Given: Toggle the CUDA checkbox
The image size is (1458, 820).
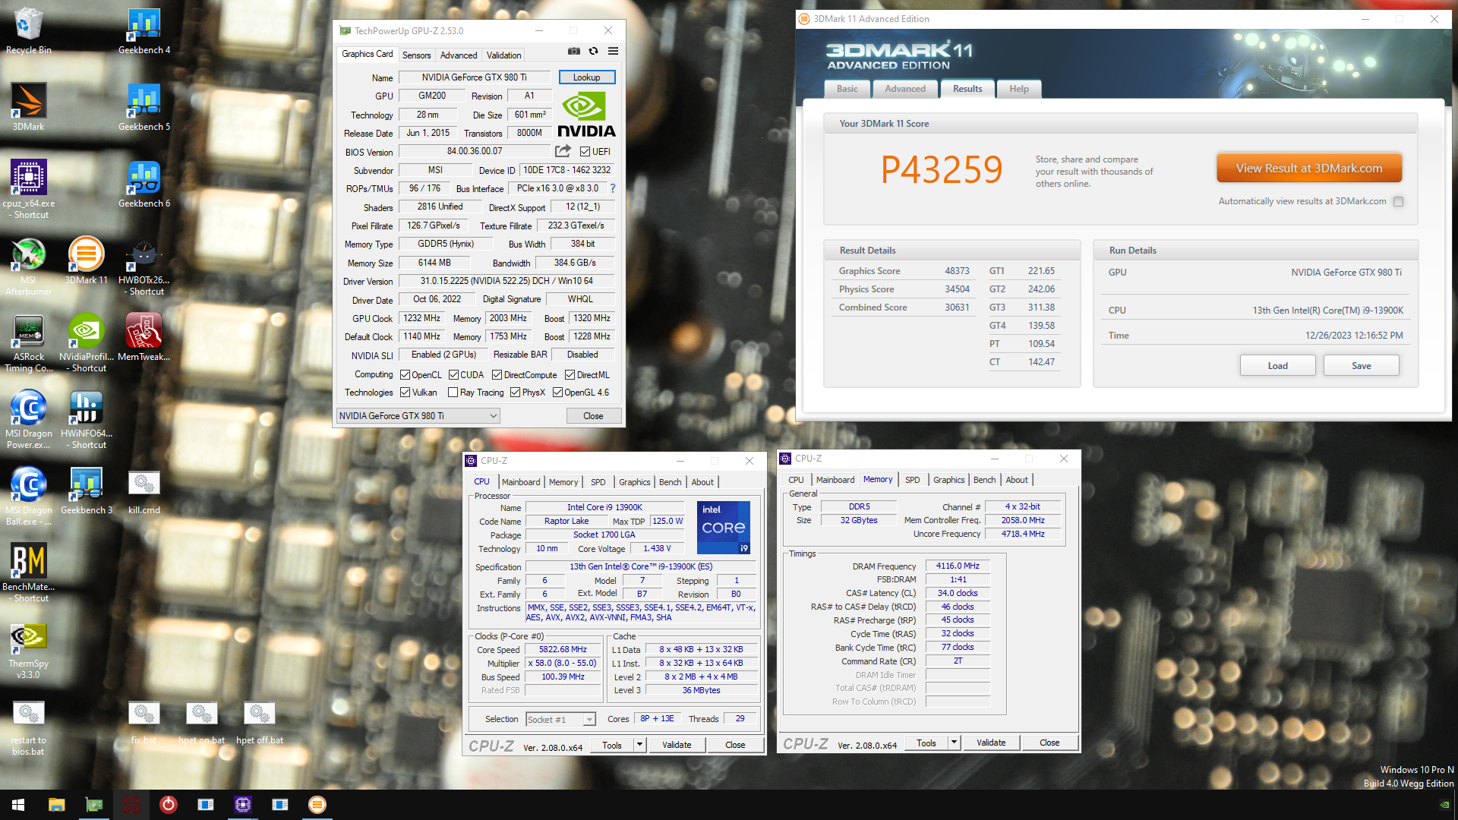Looking at the screenshot, I should coord(453,375).
